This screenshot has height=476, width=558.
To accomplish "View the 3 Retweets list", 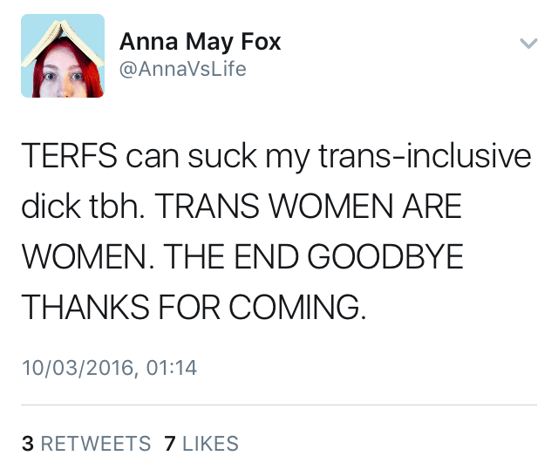I will tap(85, 444).
